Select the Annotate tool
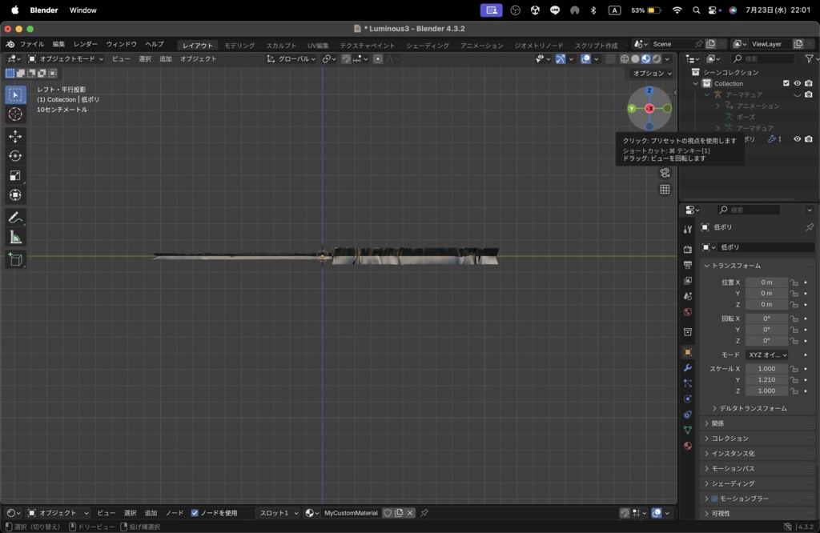The height and width of the screenshot is (533, 820). click(x=15, y=218)
